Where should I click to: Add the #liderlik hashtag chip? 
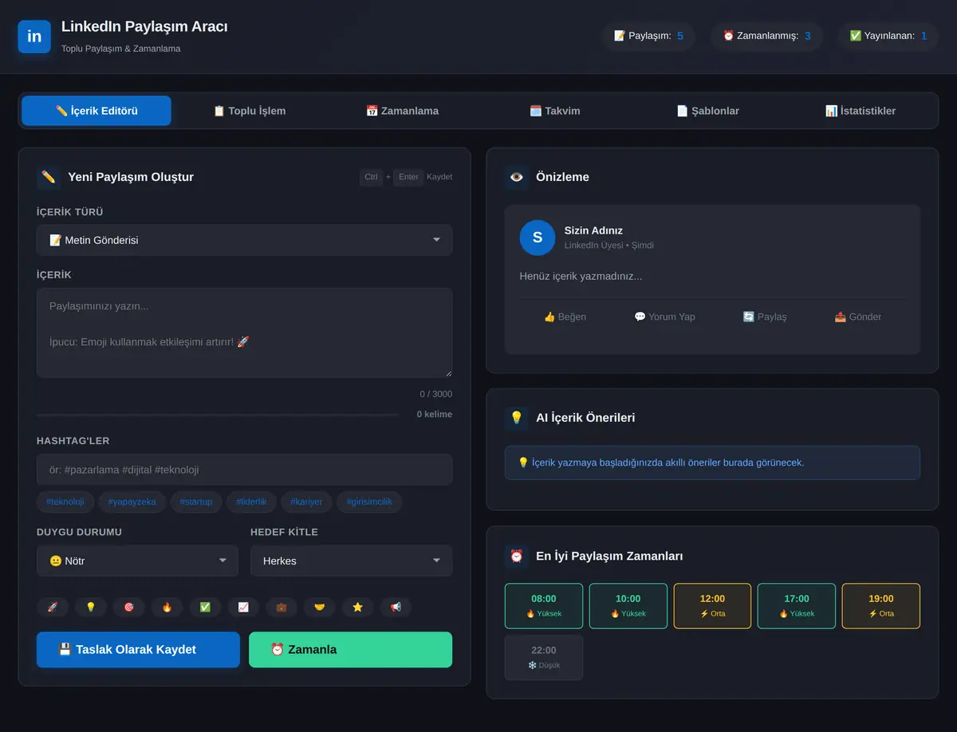tap(251, 502)
